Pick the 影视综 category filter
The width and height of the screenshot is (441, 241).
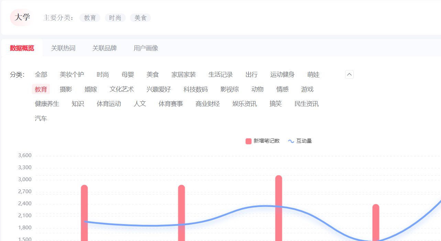pos(230,89)
